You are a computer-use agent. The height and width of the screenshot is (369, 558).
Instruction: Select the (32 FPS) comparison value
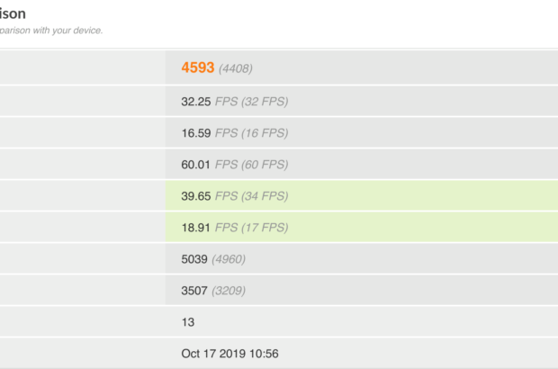(x=265, y=101)
